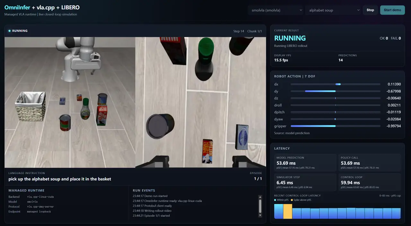
Task: Click the 'Episode 1/1 started' event line
Action: click(151, 216)
